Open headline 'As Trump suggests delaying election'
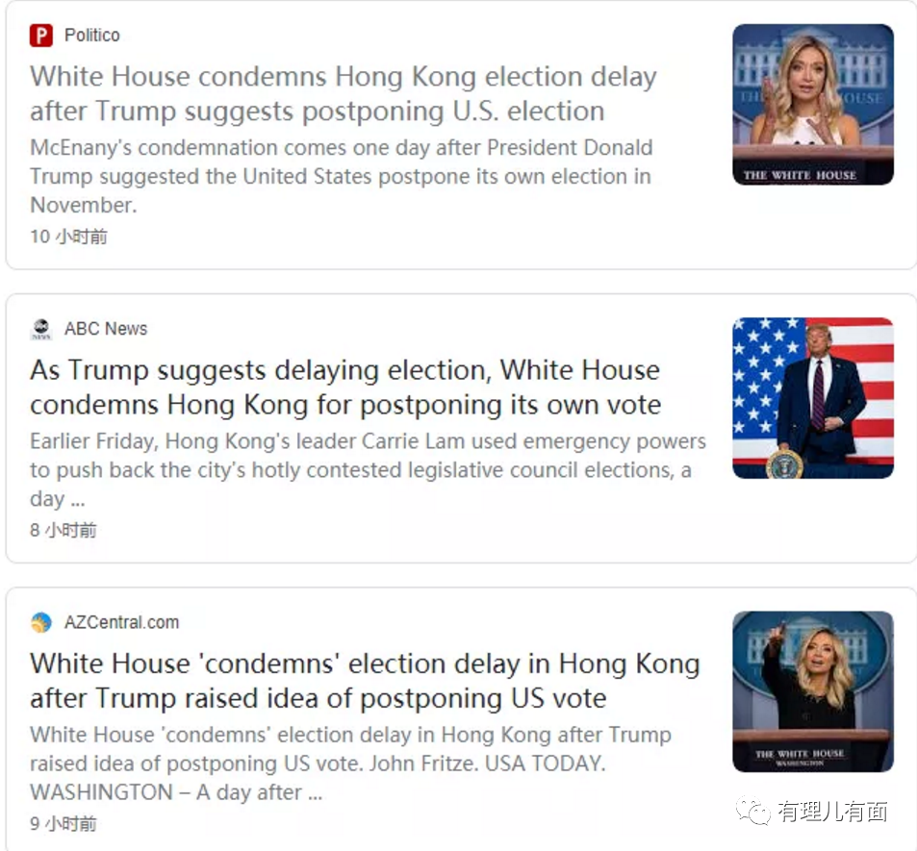 pyautogui.click(x=345, y=387)
